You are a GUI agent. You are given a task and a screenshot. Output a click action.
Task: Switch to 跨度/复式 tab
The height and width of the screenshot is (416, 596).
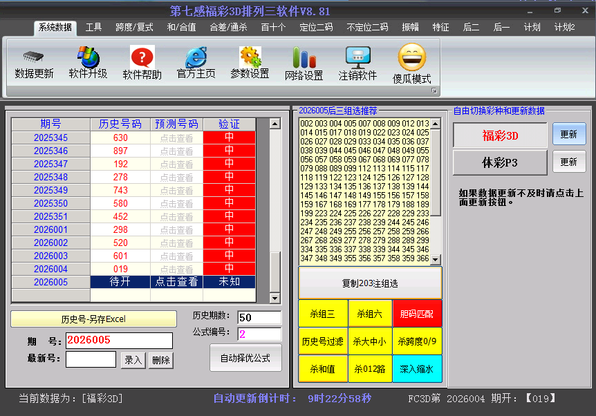tap(134, 28)
